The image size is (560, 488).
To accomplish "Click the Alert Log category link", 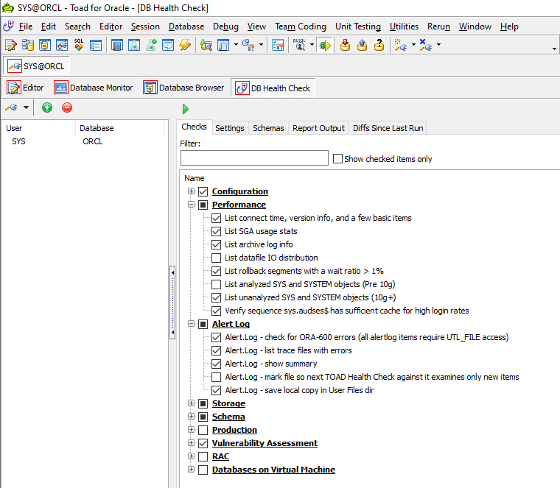I will tap(231, 324).
